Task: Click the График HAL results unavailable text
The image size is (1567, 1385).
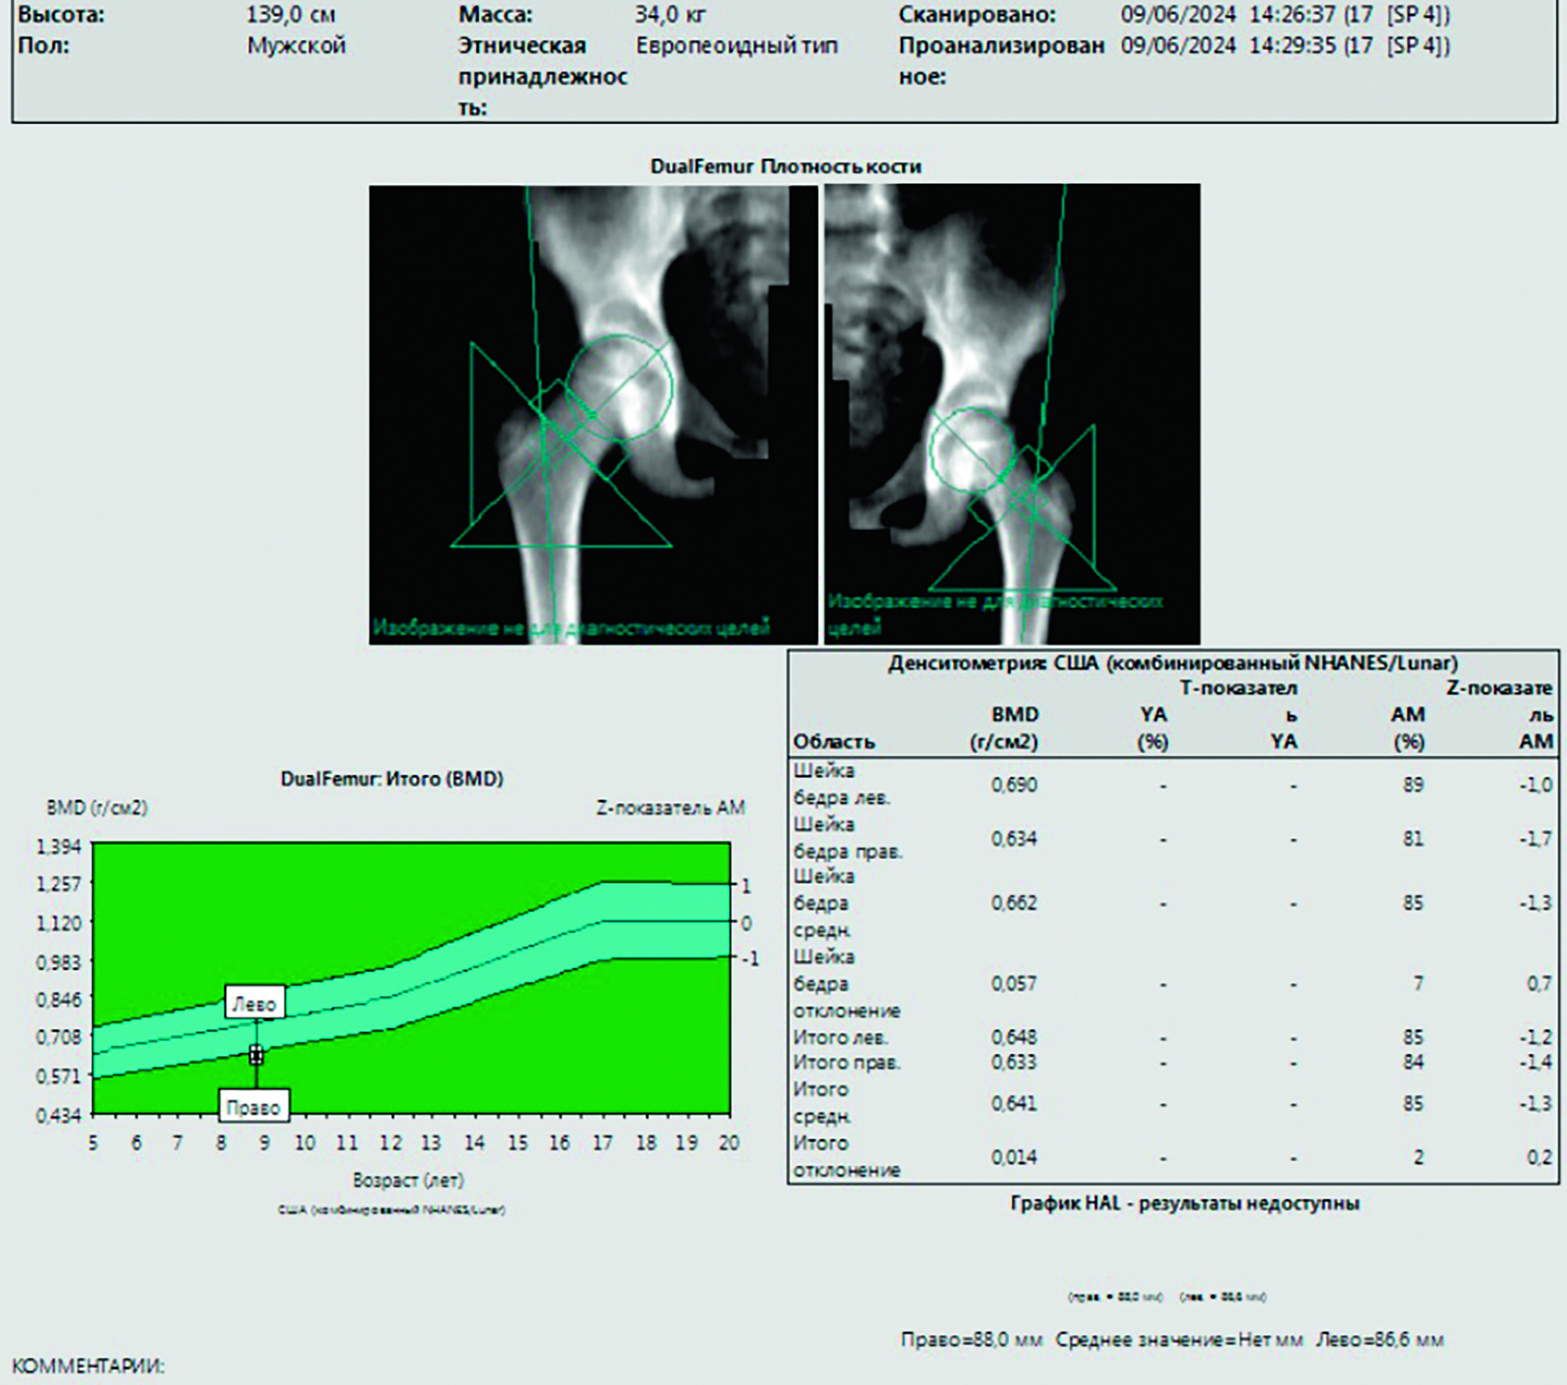Action: (x=1185, y=1203)
